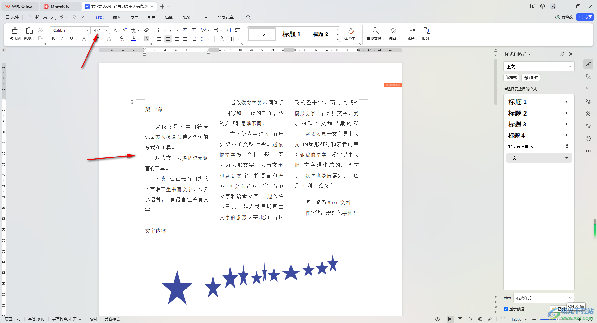
Task: Switch to the References ribbon tab
Action: (151, 17)
